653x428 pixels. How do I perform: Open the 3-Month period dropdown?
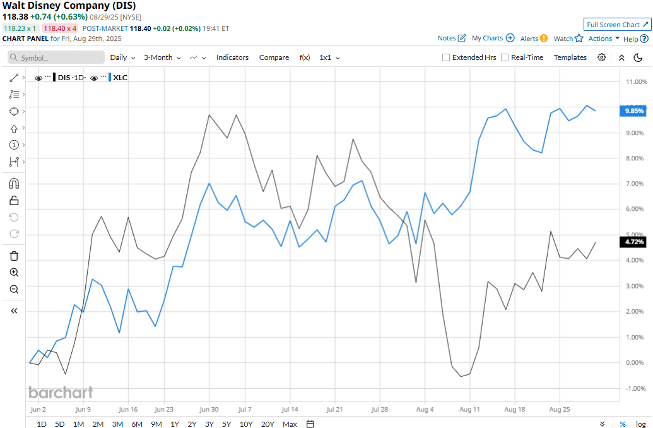[162, 57]
